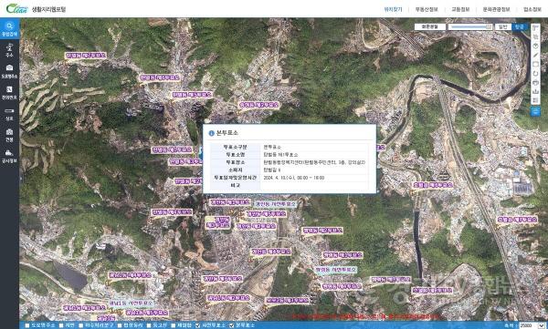
Task: Uncheck the 본투표소 layer checkbox
Action: [231, 325]
